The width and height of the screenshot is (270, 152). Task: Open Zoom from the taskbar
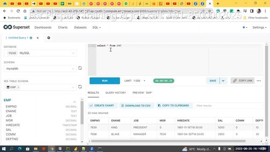[92, 149]
